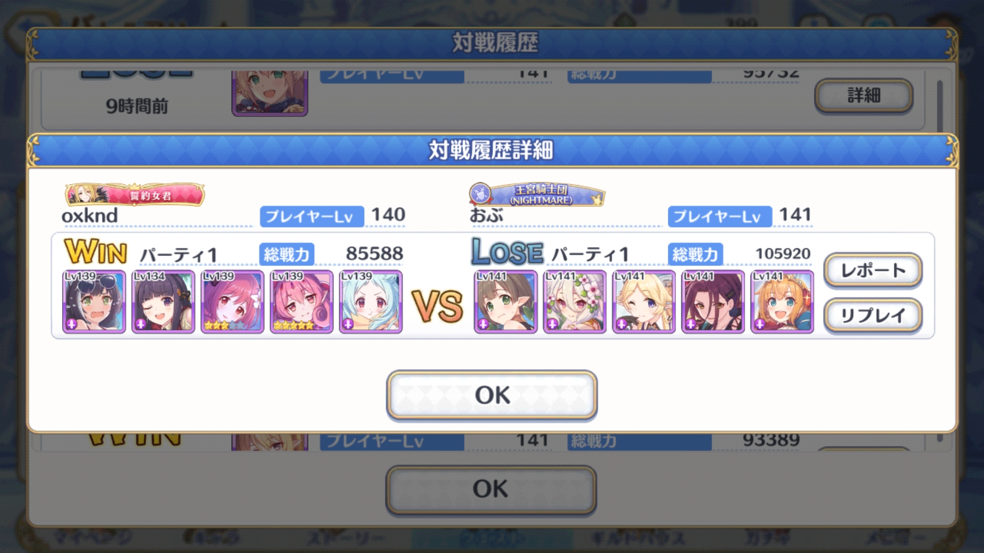This screenshot has width=984, height=553.
Task: Watch the battle with リプレイ button
Action: tap(873, 315)
